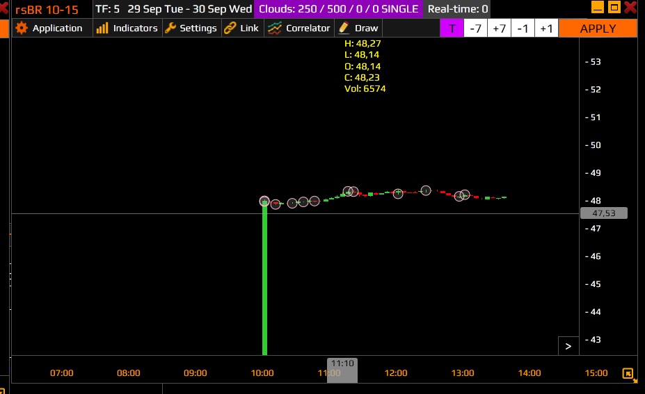This screenshot has width=645, height=394.
Task: Open the Link menu
Action: [x=243, y=28]
